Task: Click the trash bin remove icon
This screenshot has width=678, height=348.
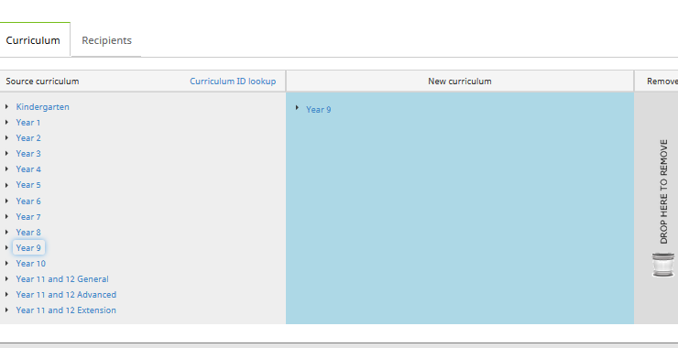Action: click(662, 265)
